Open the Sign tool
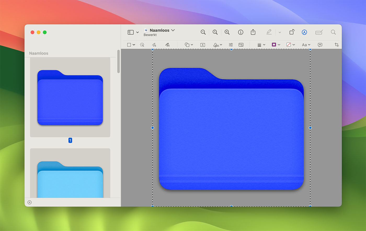Screen dimensions: 366x231 (x=216, y=45)
